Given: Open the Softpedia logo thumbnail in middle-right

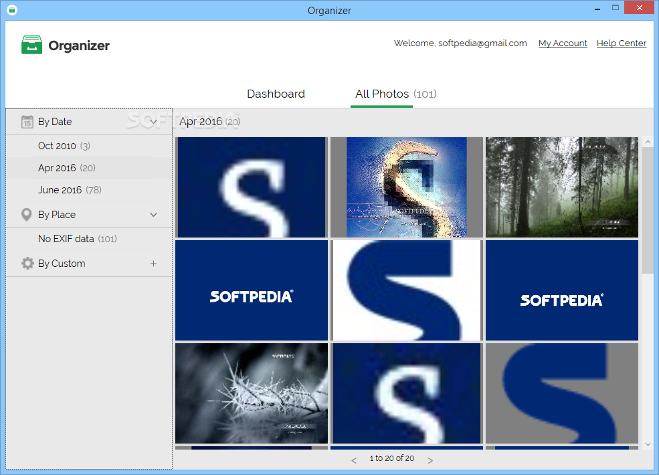Looking at the screenshot, I should pos(562,290).
